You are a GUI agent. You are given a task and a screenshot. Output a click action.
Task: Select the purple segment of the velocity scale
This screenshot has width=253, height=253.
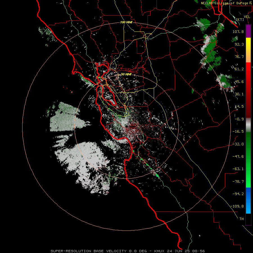(248, 31)
